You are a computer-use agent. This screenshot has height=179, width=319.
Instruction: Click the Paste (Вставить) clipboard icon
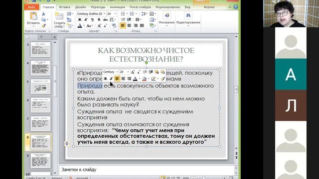pyautogui.click(x=33, y=16)
